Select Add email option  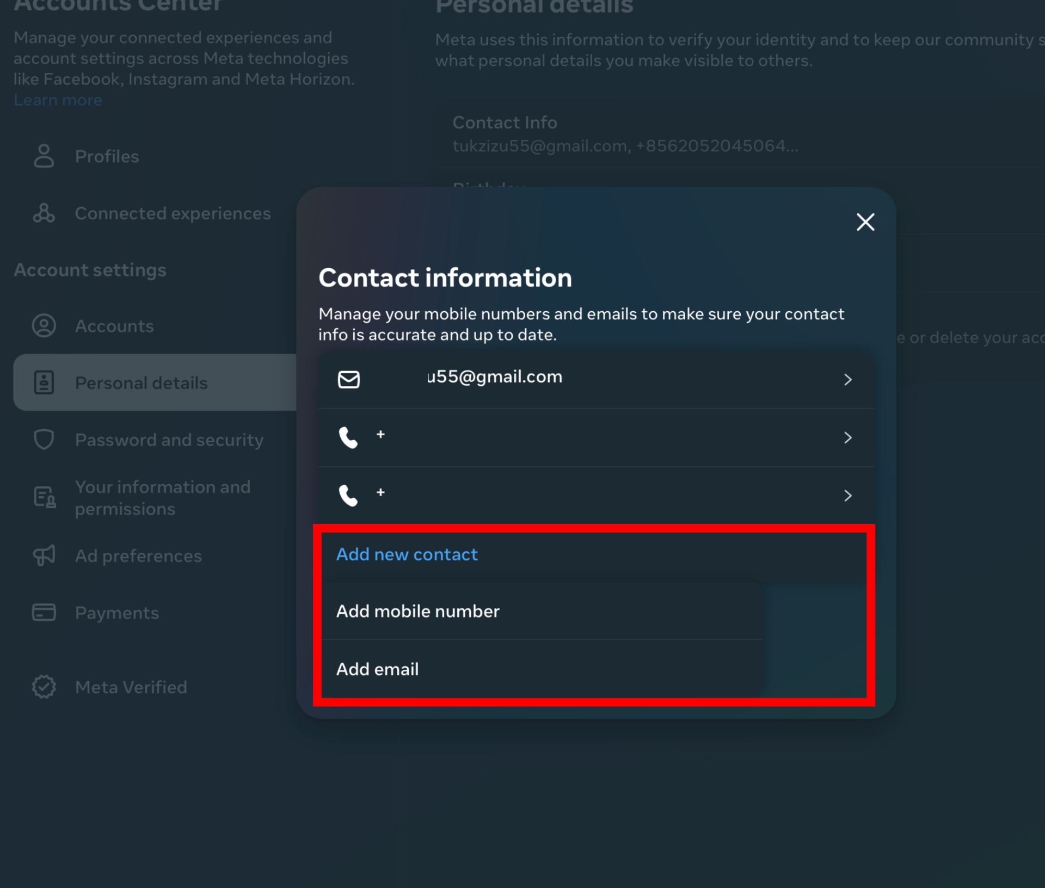[x=377, y=669]
